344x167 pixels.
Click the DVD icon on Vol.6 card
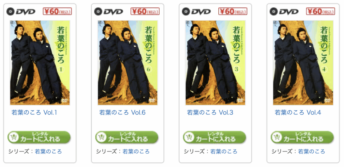tap(109, 11)
